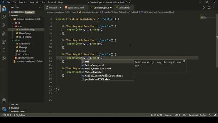This screenshot has width=218, height=123.
Task: Click the VS Code logo icon
Action: [3, 2]
